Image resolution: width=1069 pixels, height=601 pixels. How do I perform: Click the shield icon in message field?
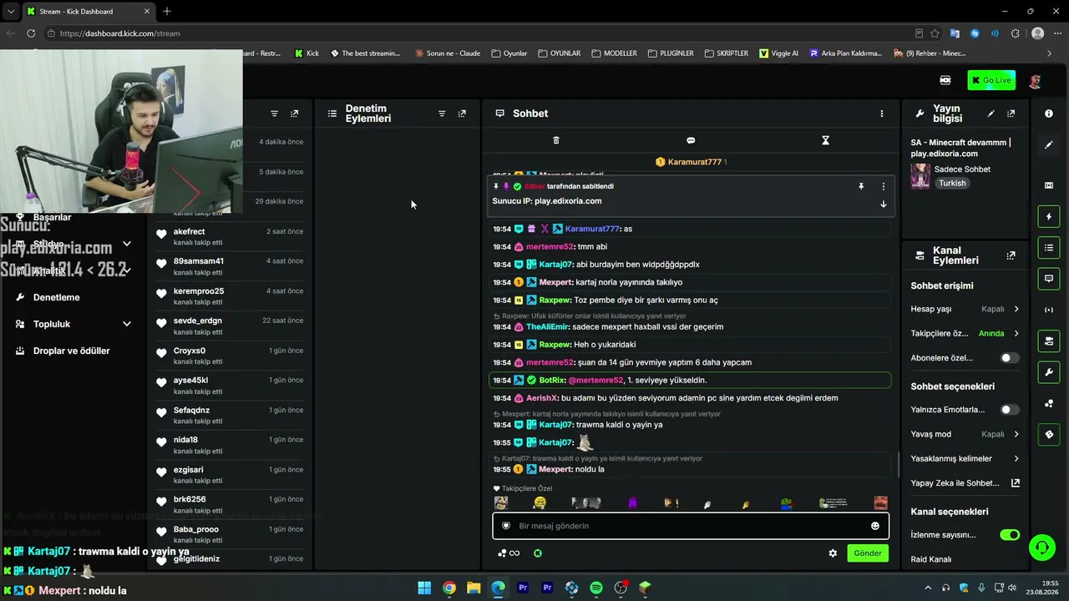[506, 526]
